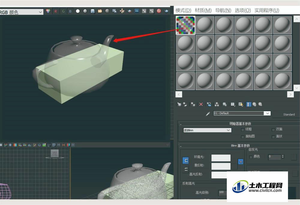Click the Standard material type button

[x=286, y=114]
